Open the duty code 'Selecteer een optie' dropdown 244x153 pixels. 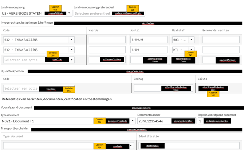tap(72, 60)
